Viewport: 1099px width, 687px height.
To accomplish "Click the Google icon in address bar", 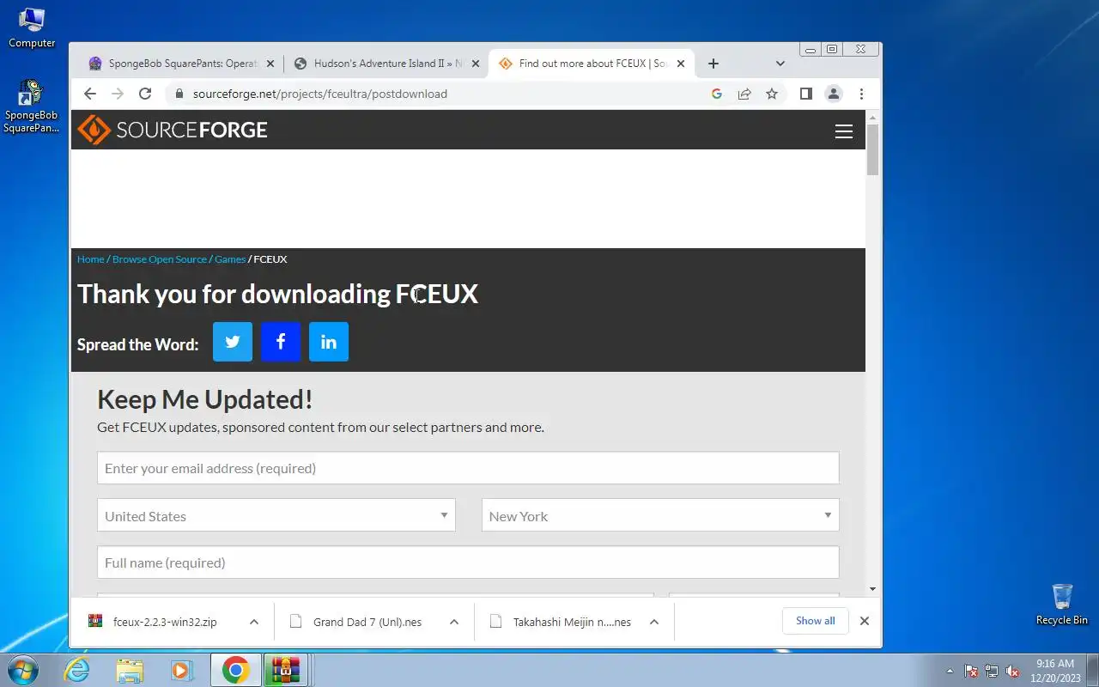I will [x=717, y=94].
